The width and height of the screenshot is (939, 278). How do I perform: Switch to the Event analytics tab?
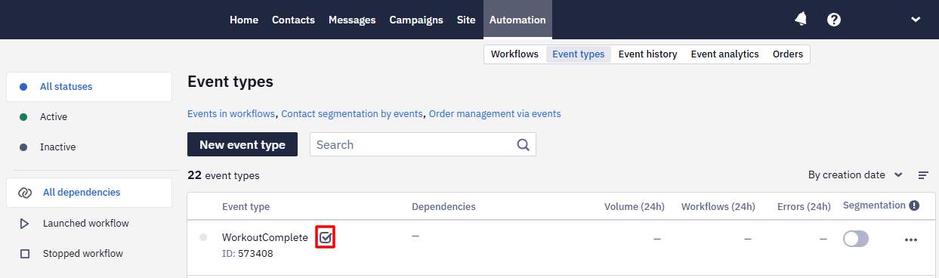tap(725, 54)
